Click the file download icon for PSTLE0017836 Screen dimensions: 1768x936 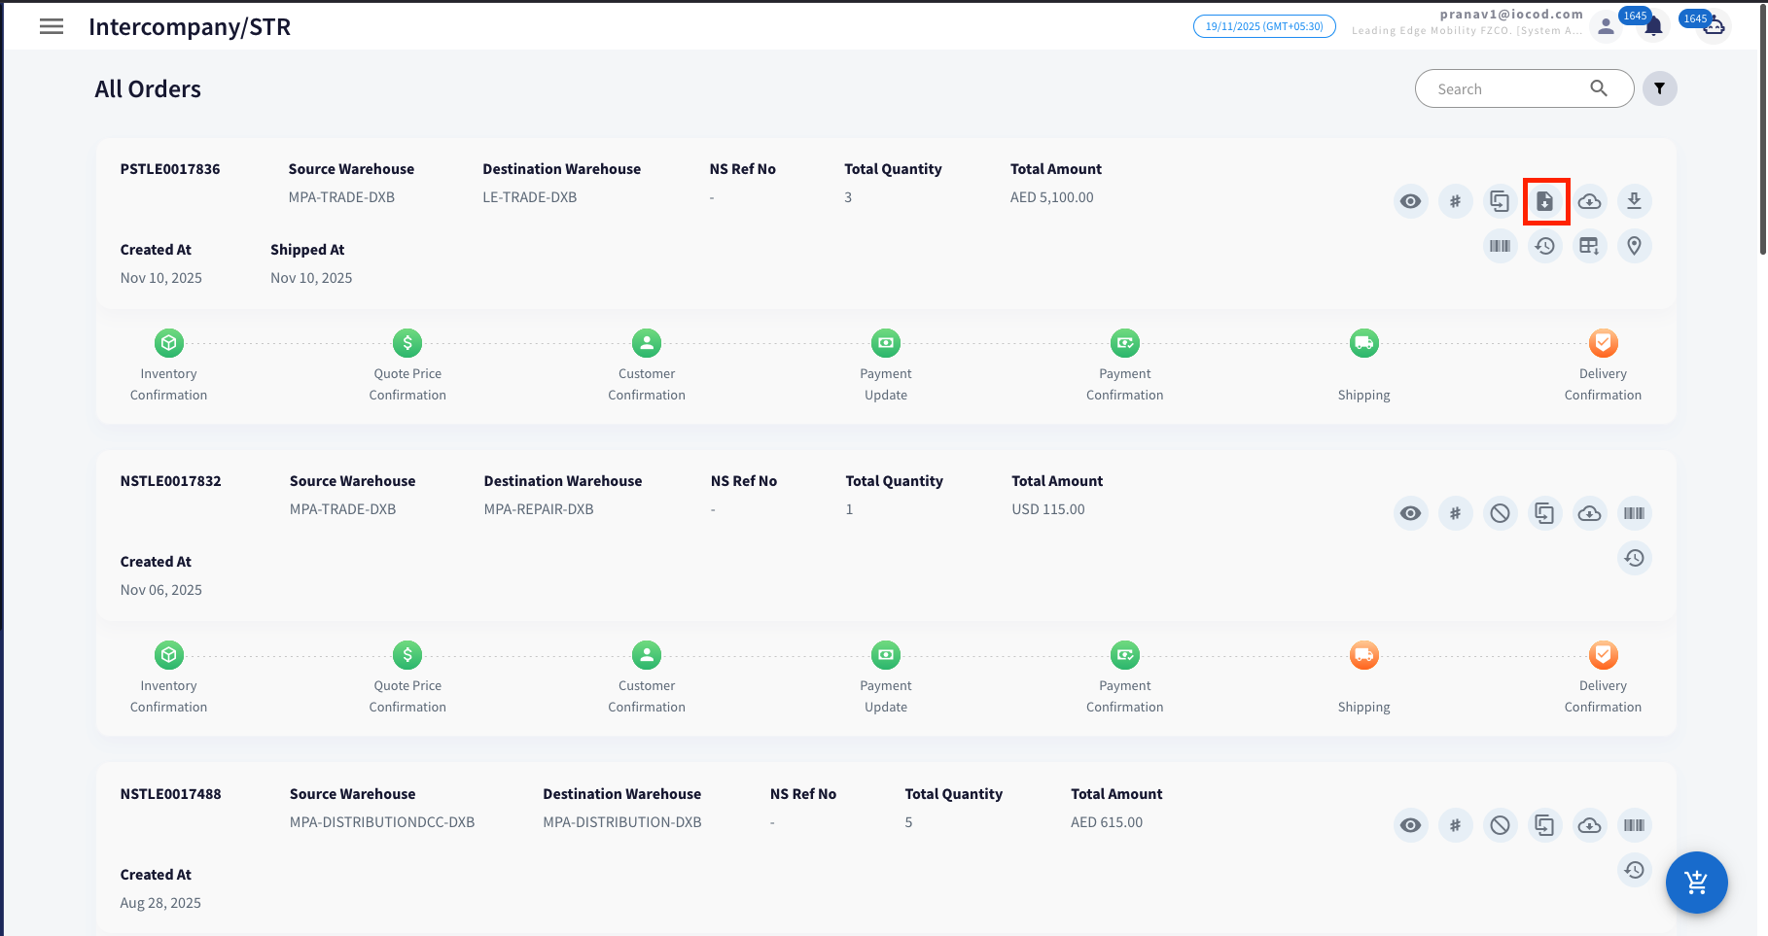click(1545, 201)
